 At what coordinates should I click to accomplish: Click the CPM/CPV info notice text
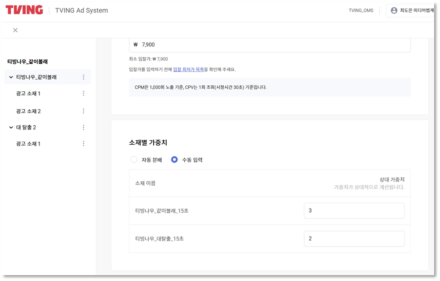(200, 87)
